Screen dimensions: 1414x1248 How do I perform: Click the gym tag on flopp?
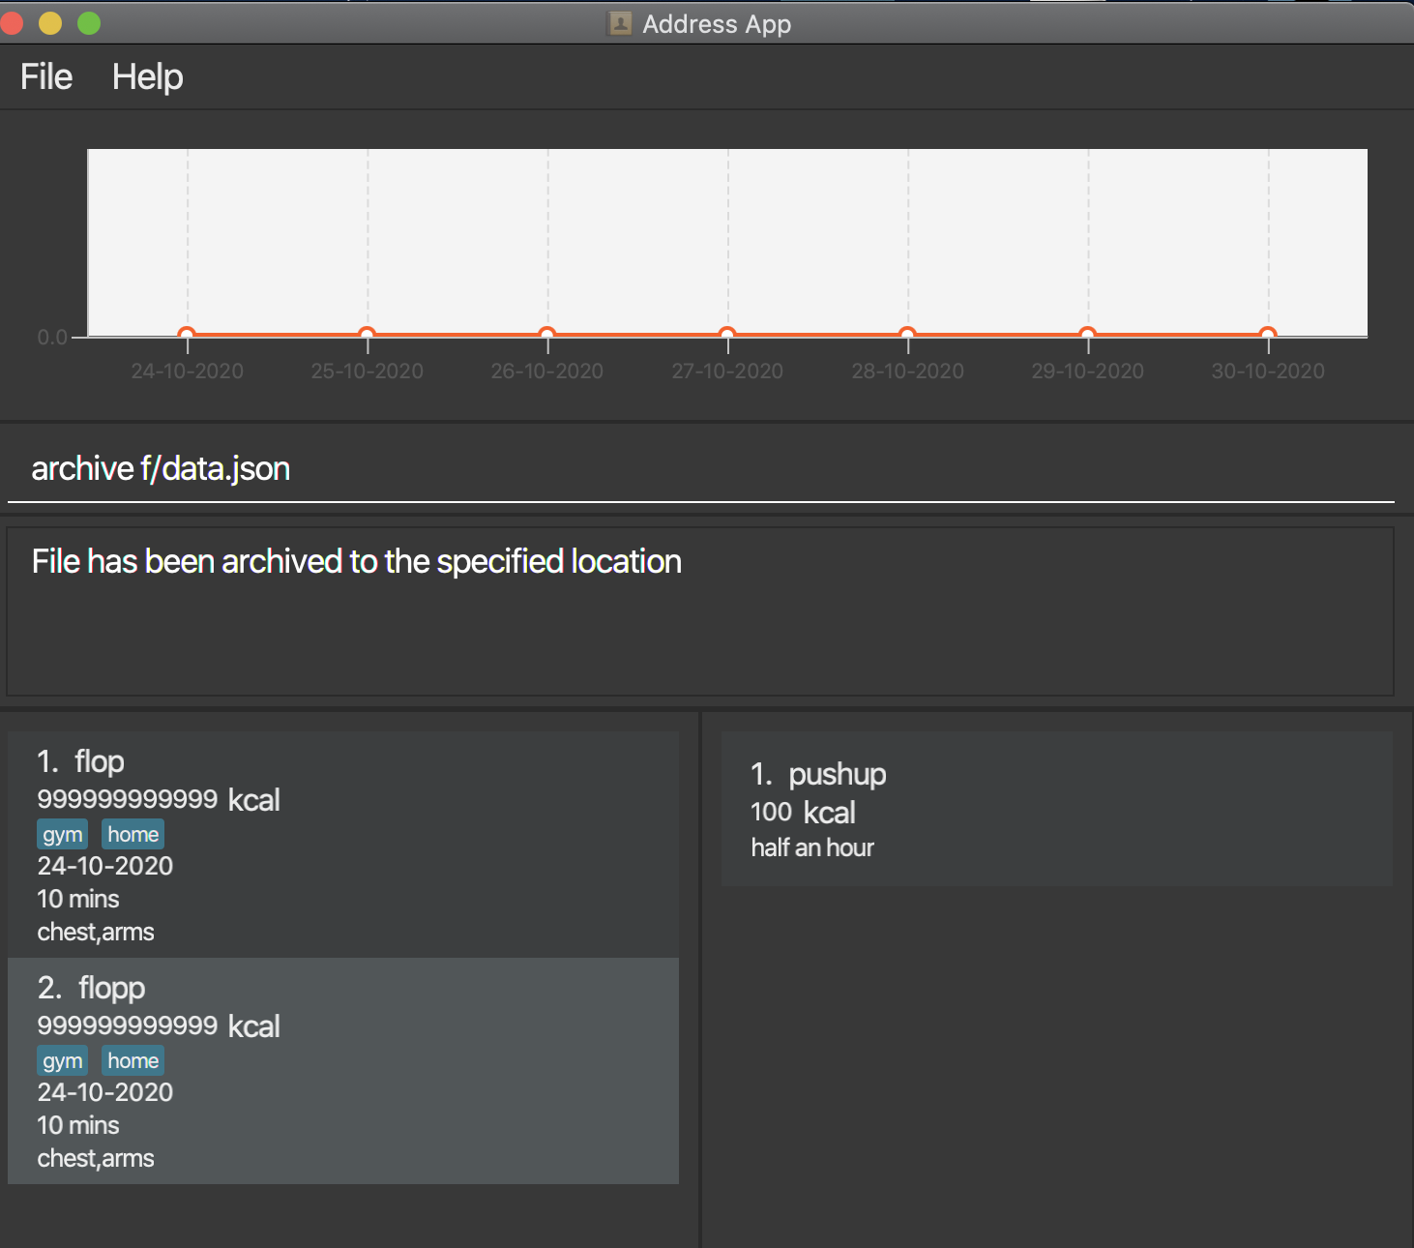[63, 1060]
